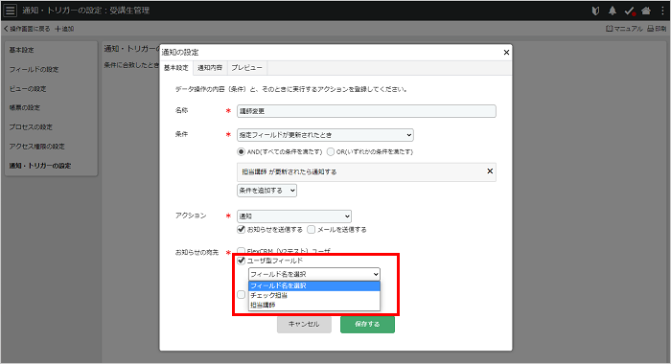Click the 名称 input field
Viewport: 671px width, 364px height.
pyautogui.click(x=366, y=111)
